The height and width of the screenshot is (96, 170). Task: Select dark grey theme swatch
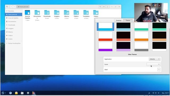[159, 47]
